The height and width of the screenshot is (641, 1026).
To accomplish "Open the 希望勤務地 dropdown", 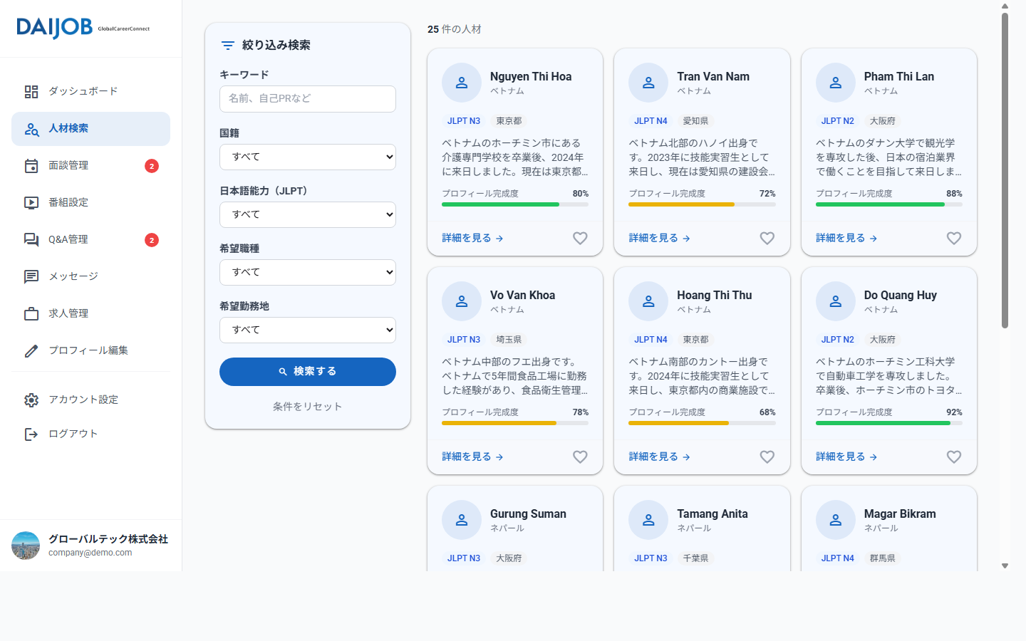I will point(308,330).
